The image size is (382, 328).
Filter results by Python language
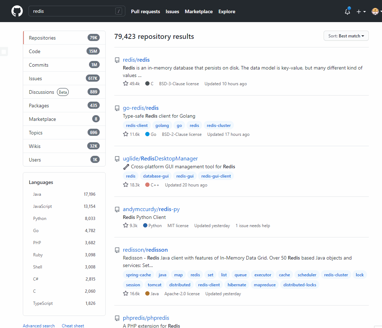pyautogui.click(x=40, y=219)
